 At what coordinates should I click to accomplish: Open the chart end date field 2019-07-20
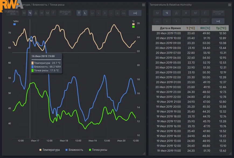click(65, 13)
